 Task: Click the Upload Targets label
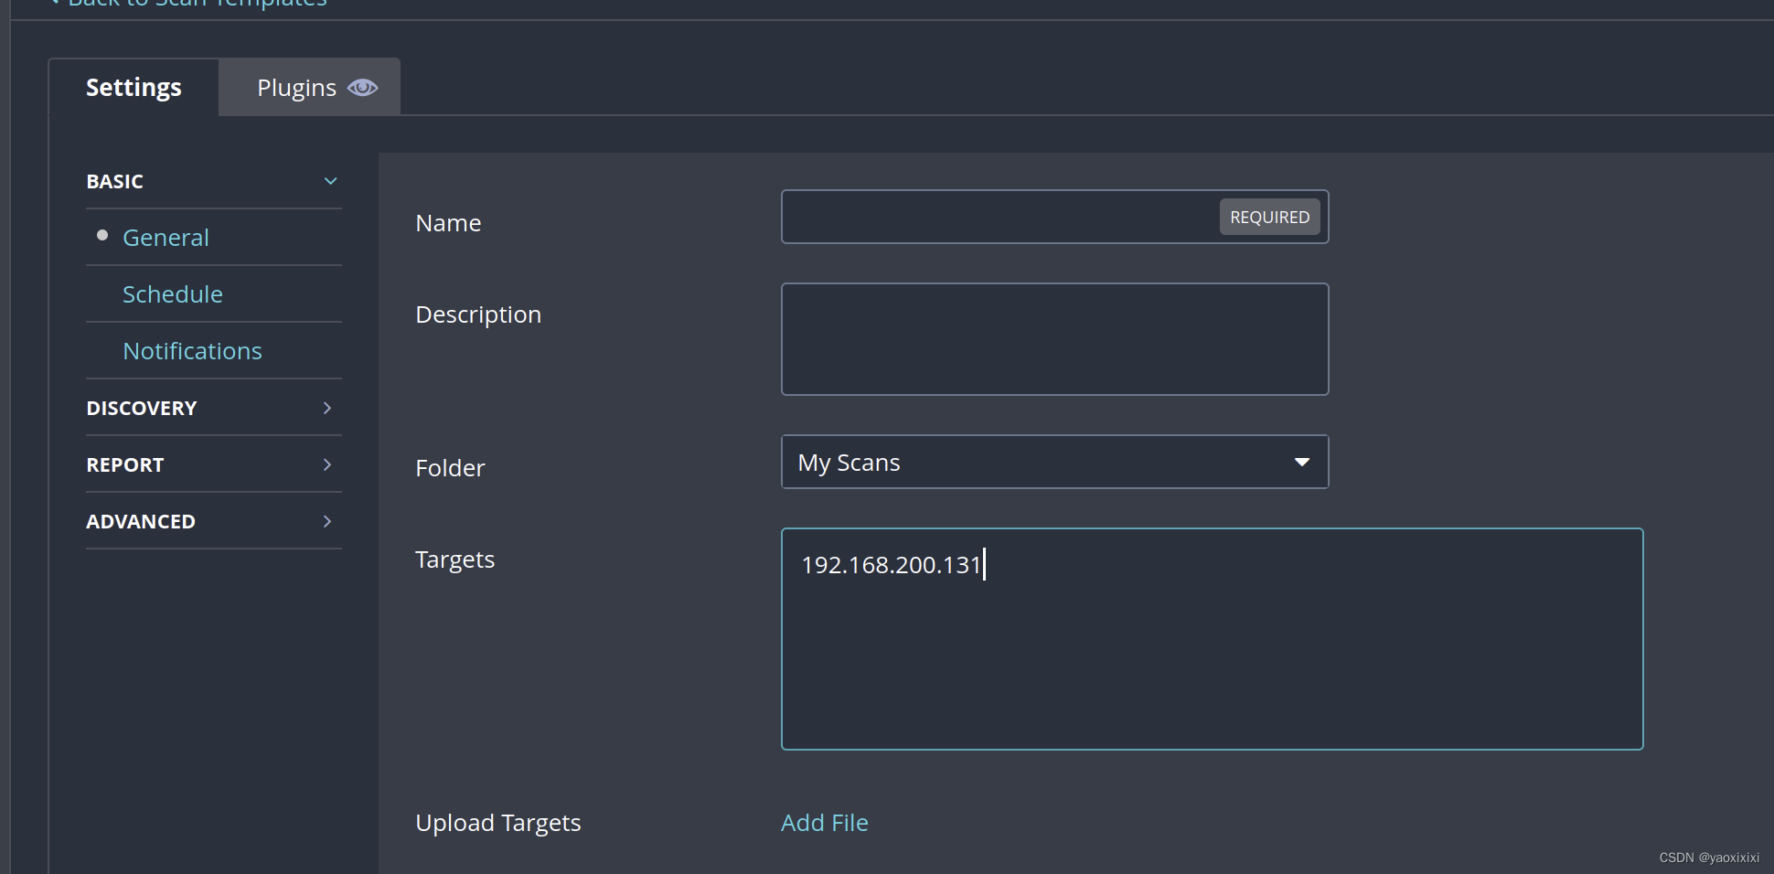497,823
